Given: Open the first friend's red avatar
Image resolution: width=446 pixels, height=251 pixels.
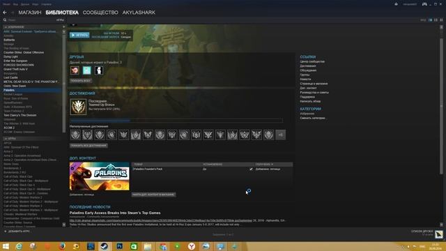Looking at the screenshot, I should pyautogui.click(x=75, y=70).
